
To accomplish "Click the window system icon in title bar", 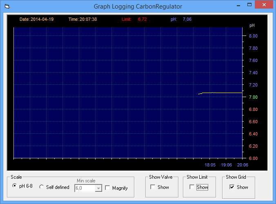I will pos(7,7).
